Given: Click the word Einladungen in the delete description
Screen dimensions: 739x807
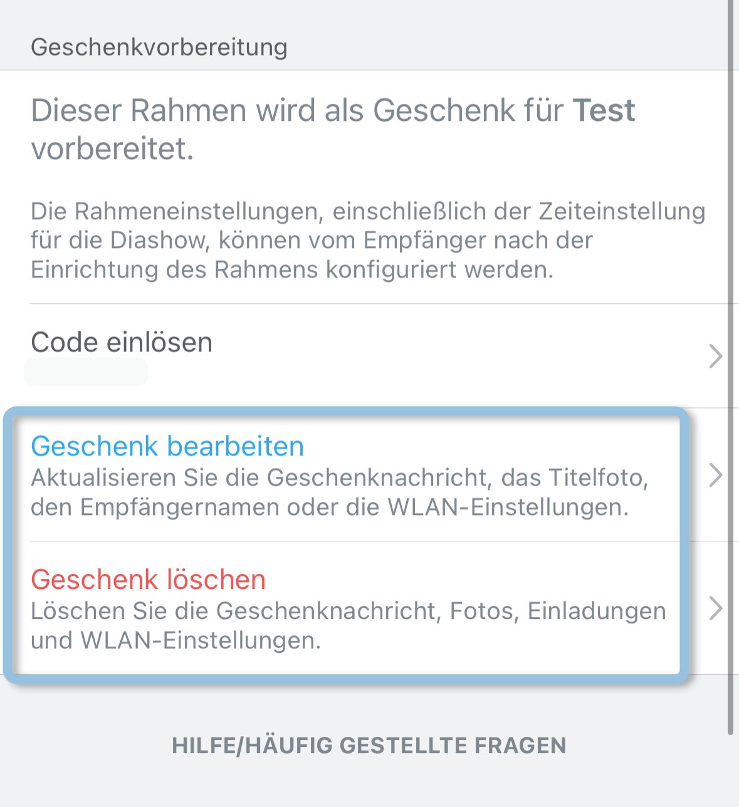Looking at the screenshot, I should [597, 611].
